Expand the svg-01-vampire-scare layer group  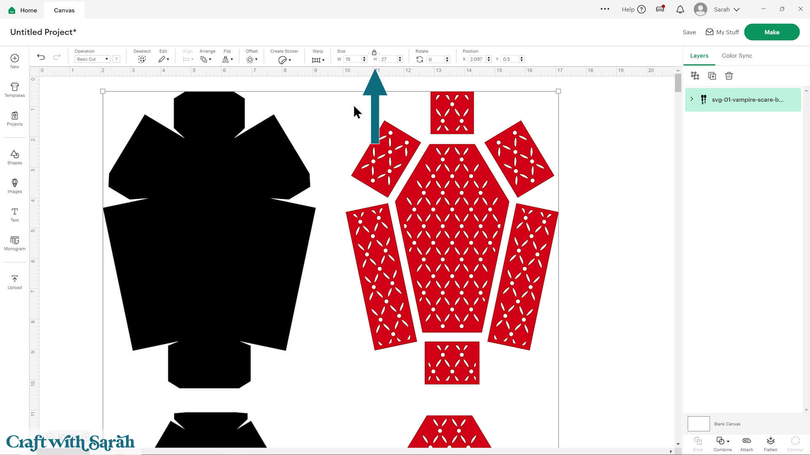click(x=691, y=99)
